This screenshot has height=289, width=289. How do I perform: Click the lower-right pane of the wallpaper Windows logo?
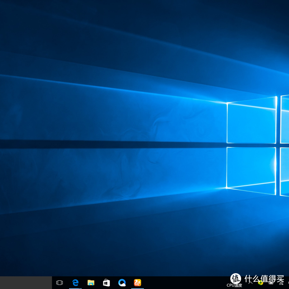click(285, 172)
